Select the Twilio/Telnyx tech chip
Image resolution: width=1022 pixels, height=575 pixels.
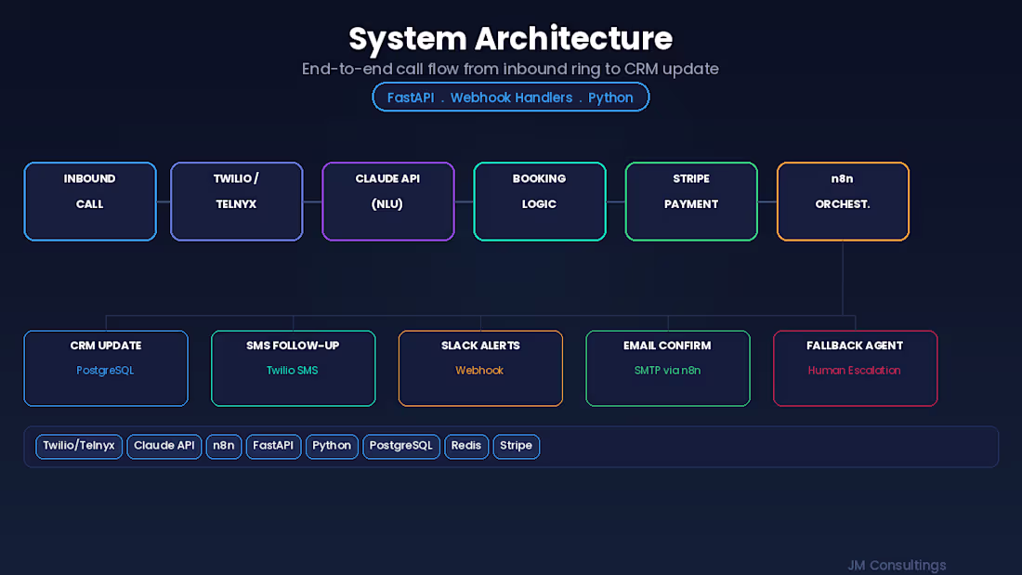pos(79,446)
